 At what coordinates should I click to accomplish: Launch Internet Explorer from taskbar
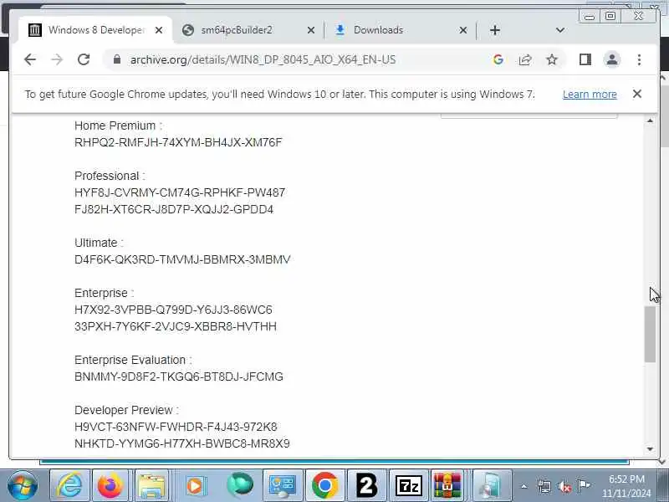(70, 486)
